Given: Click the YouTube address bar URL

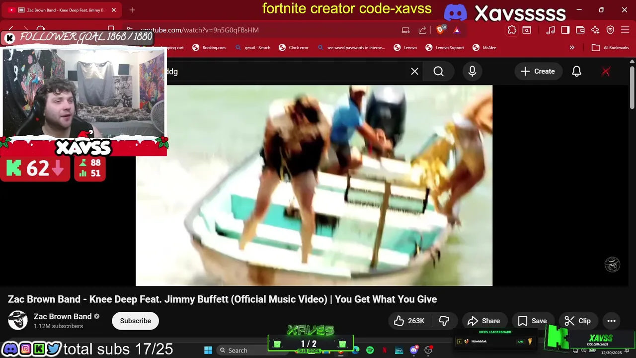Looking at the screenshot, I should coord(200,30).
